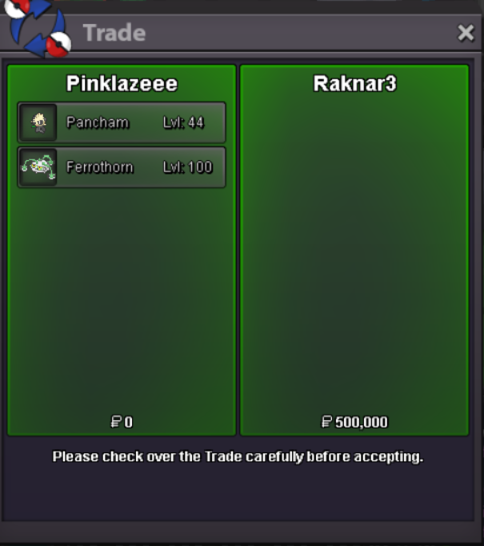The image size is (484, 546).
Task: Click Pancham's Lvl: 44 label
Action: (x=183, y=122)
